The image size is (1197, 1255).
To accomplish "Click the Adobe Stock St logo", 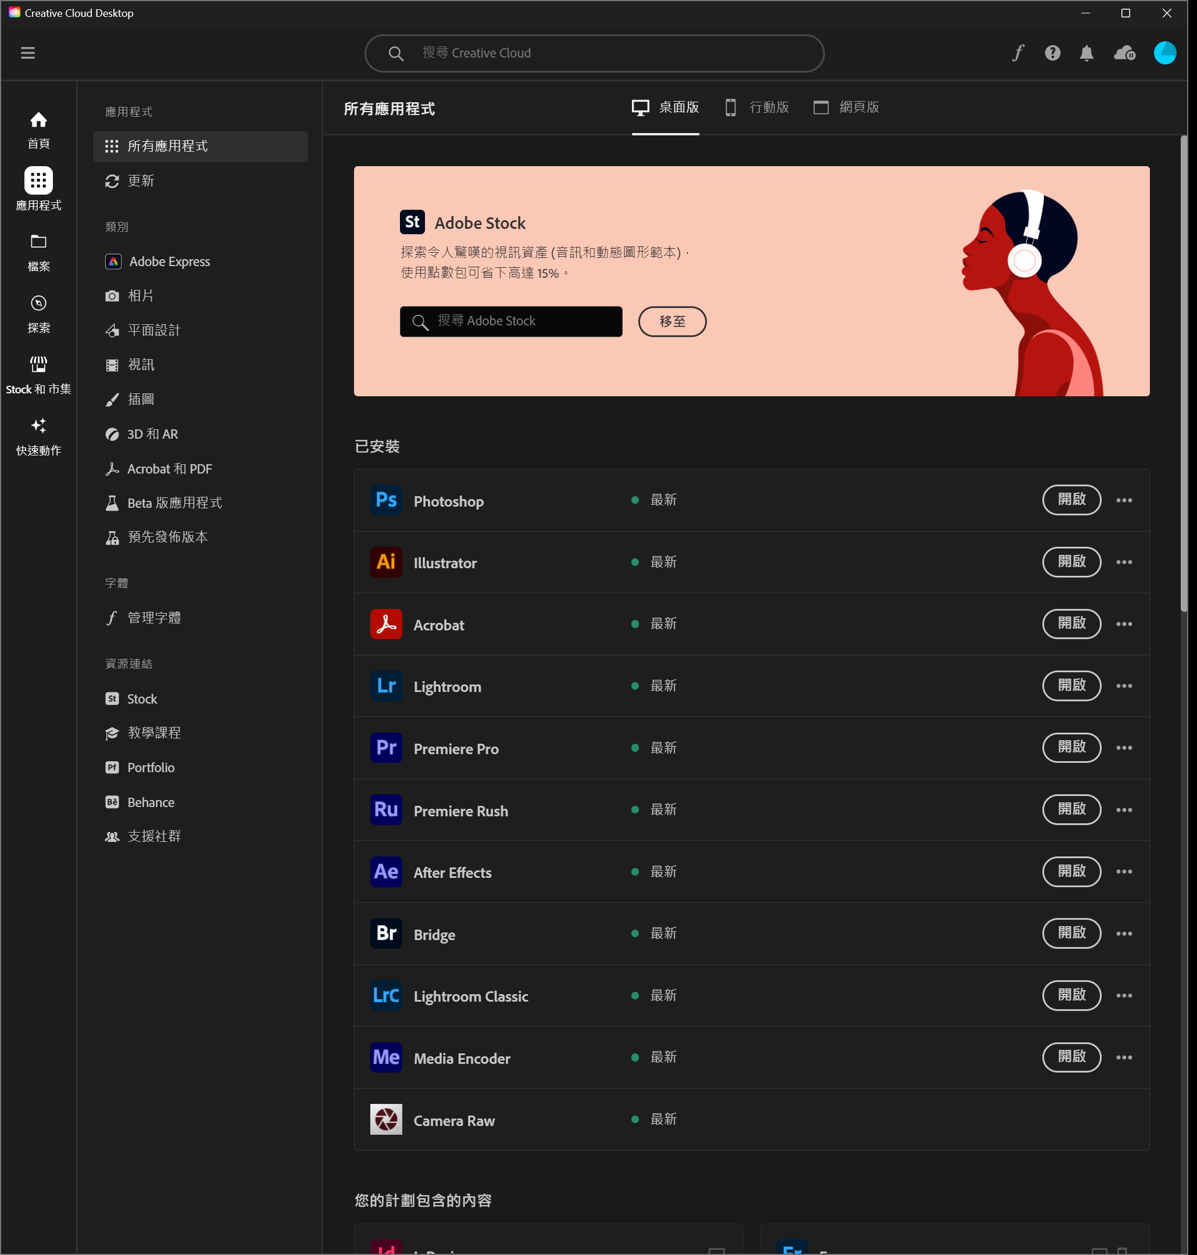I will tap(412, 222).
